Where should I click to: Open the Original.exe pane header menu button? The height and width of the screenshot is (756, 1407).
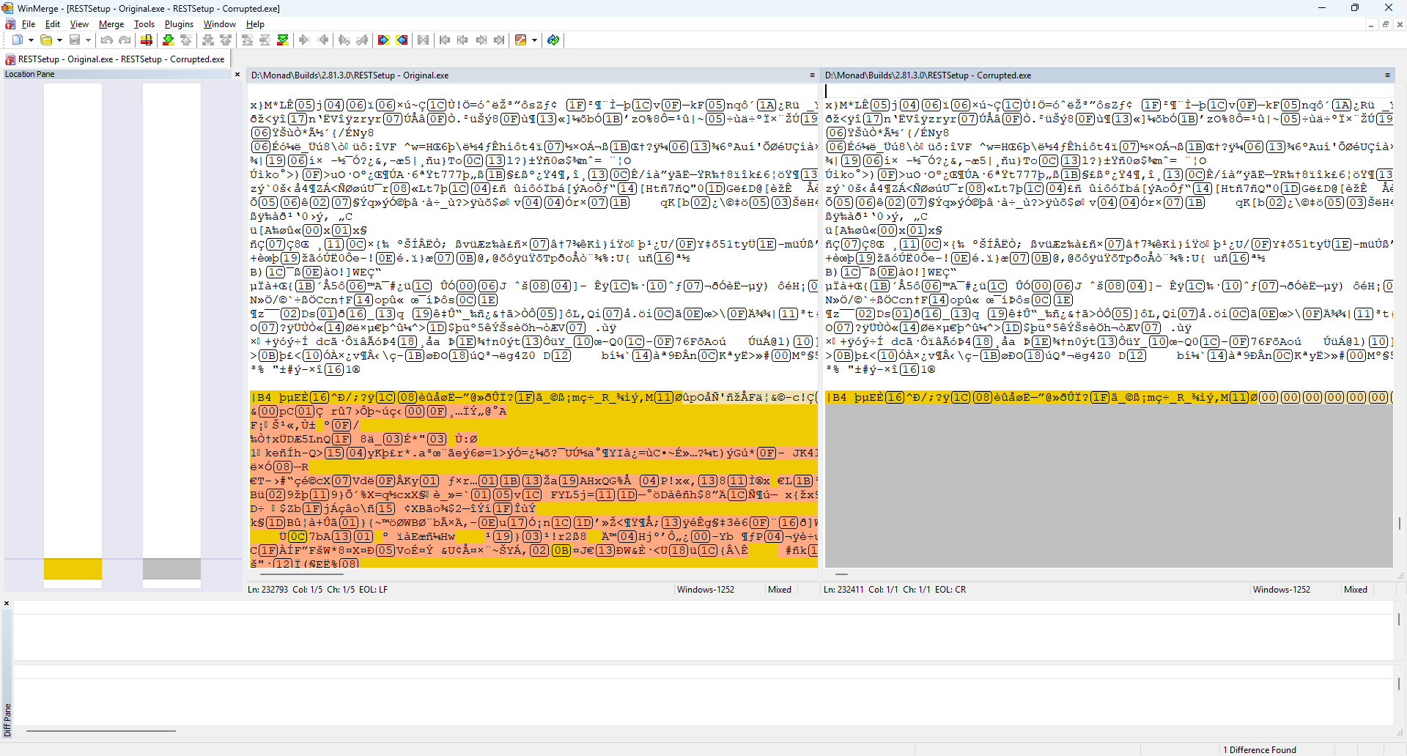click(x=811, y=75)
